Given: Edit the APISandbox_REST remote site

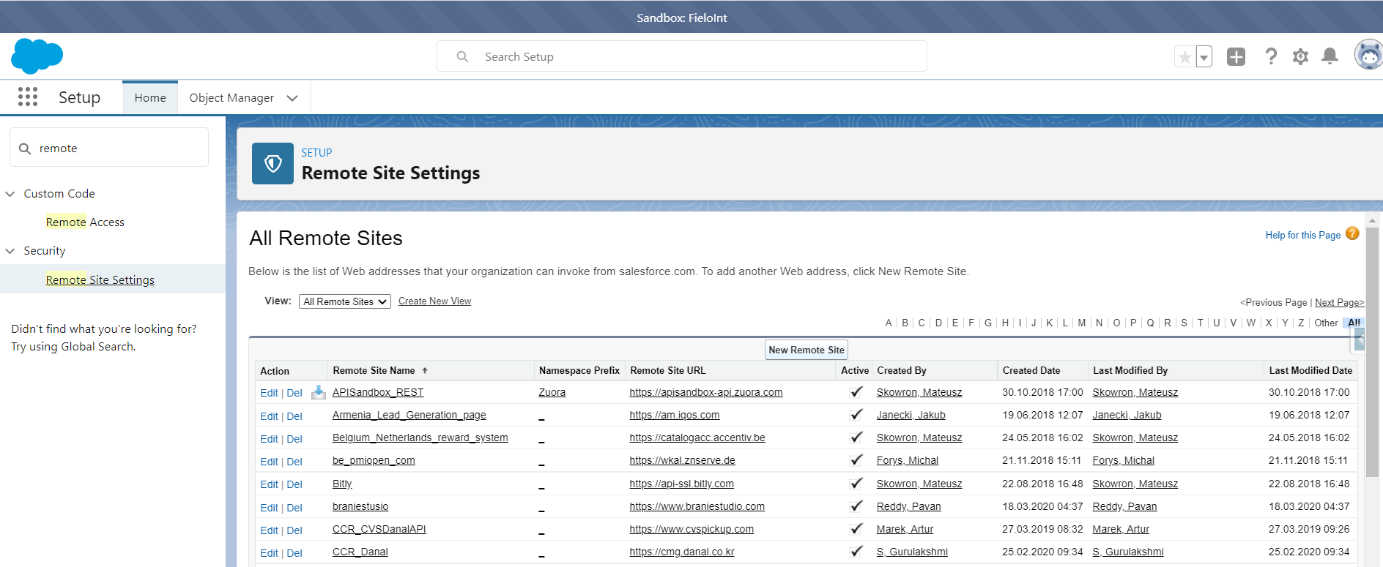Looking at the screenshot, I should tap(269, 393).
